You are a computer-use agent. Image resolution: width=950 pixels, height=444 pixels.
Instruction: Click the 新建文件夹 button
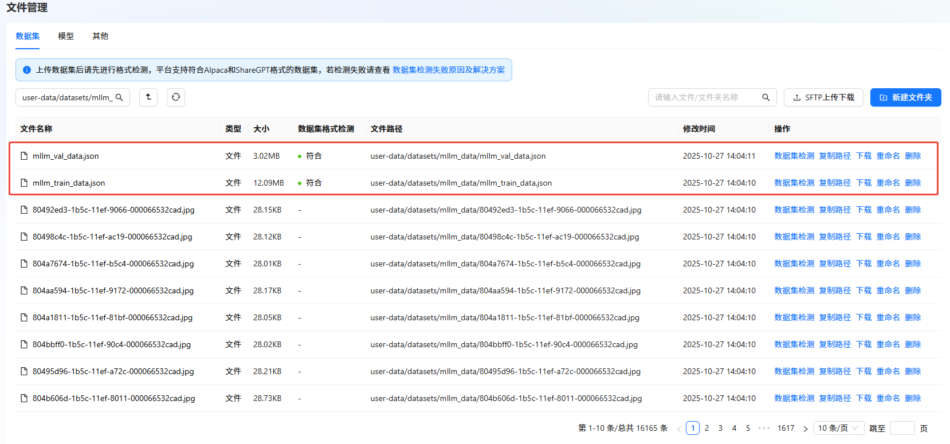pyautogui.click(x=905, y=97)
